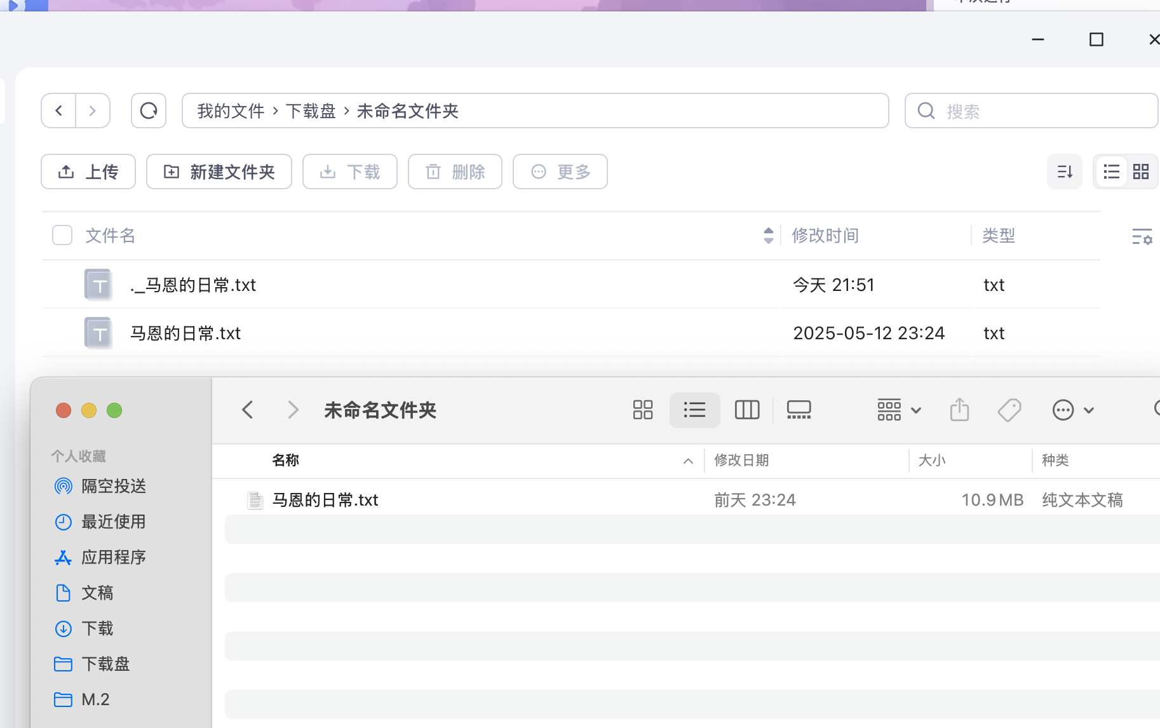Sort Finder by 大小 column
The height and width of the screenshot is (728, 1160).
pos(932,460)
